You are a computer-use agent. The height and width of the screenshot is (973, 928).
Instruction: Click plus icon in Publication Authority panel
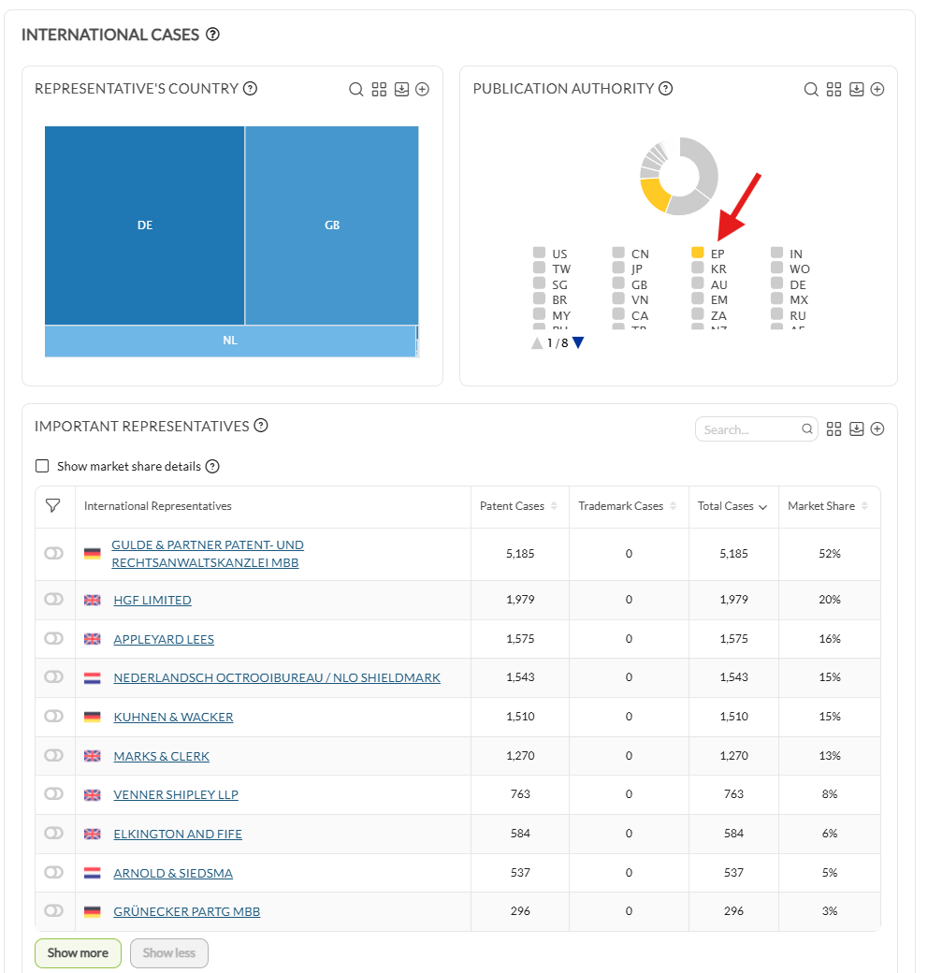pos(877,90)
